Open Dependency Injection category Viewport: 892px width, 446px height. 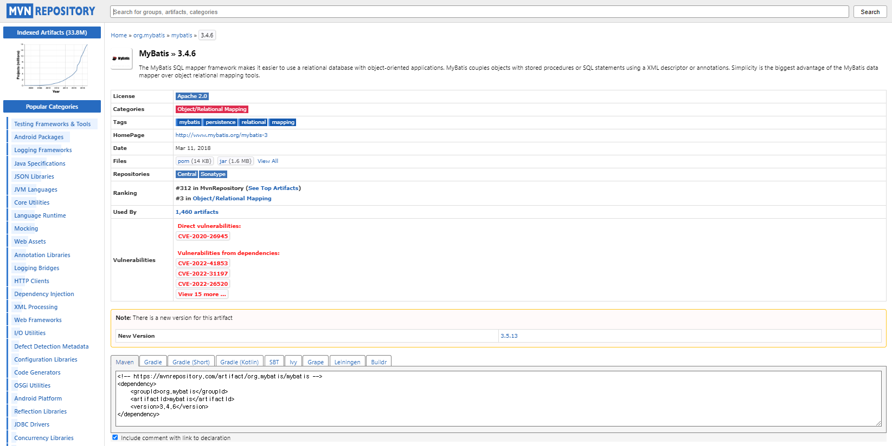(44, 294)
